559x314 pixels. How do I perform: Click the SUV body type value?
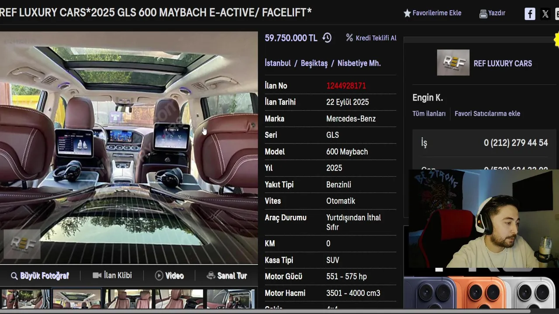[x=332, y=260]
